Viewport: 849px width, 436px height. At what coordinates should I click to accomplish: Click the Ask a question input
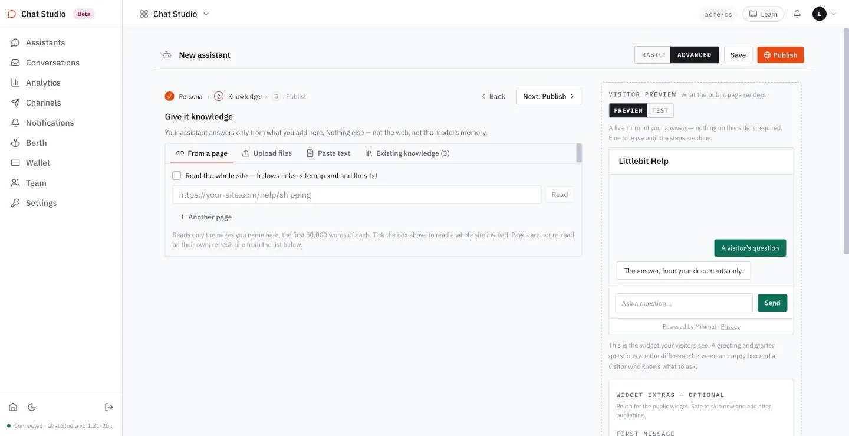684,303
